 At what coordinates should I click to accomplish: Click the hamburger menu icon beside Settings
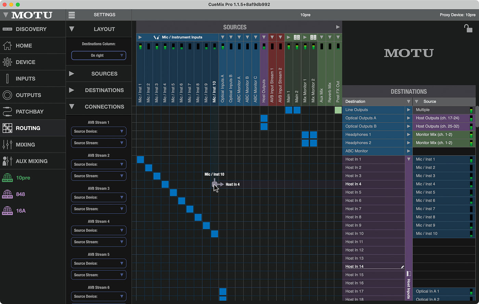(x=72, y=15)
